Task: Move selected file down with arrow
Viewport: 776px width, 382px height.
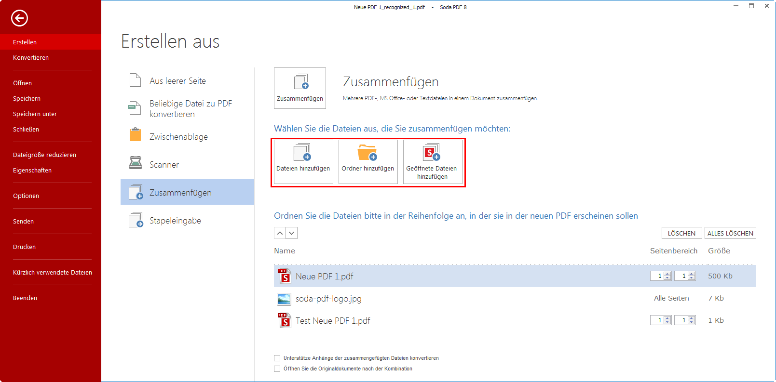Action: 292,233
